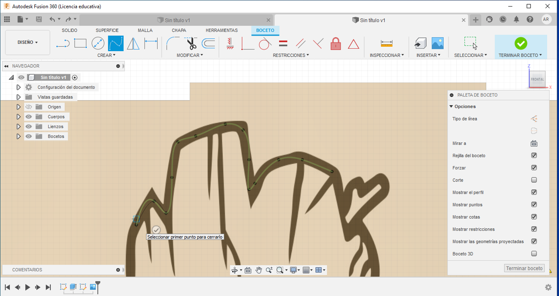Select the Rectangle sketch tool
559x296 pixels.
(80, 43)
